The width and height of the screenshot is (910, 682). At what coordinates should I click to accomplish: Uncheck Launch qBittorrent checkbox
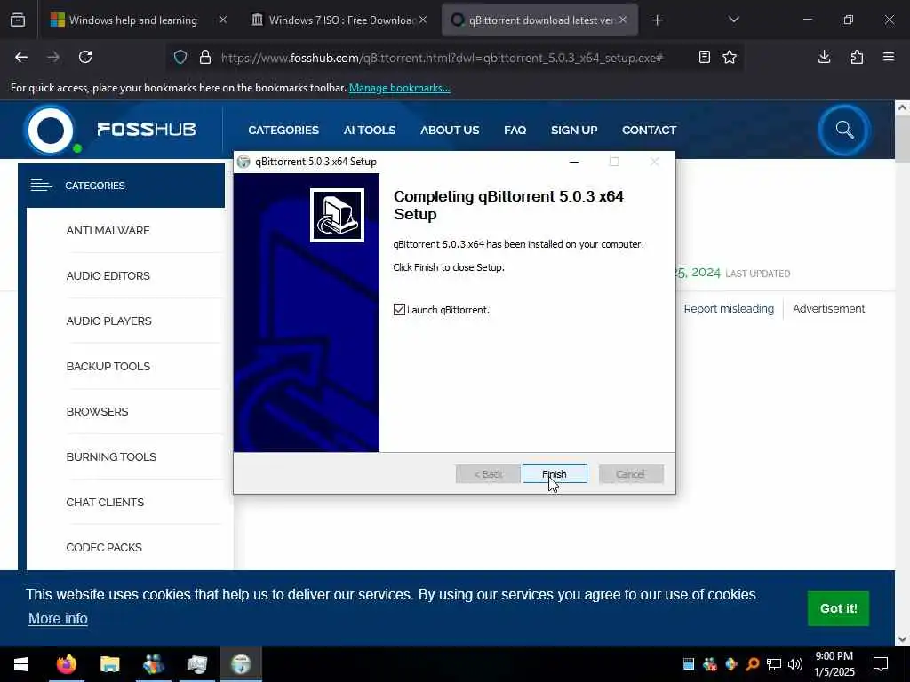coord(399,309)
